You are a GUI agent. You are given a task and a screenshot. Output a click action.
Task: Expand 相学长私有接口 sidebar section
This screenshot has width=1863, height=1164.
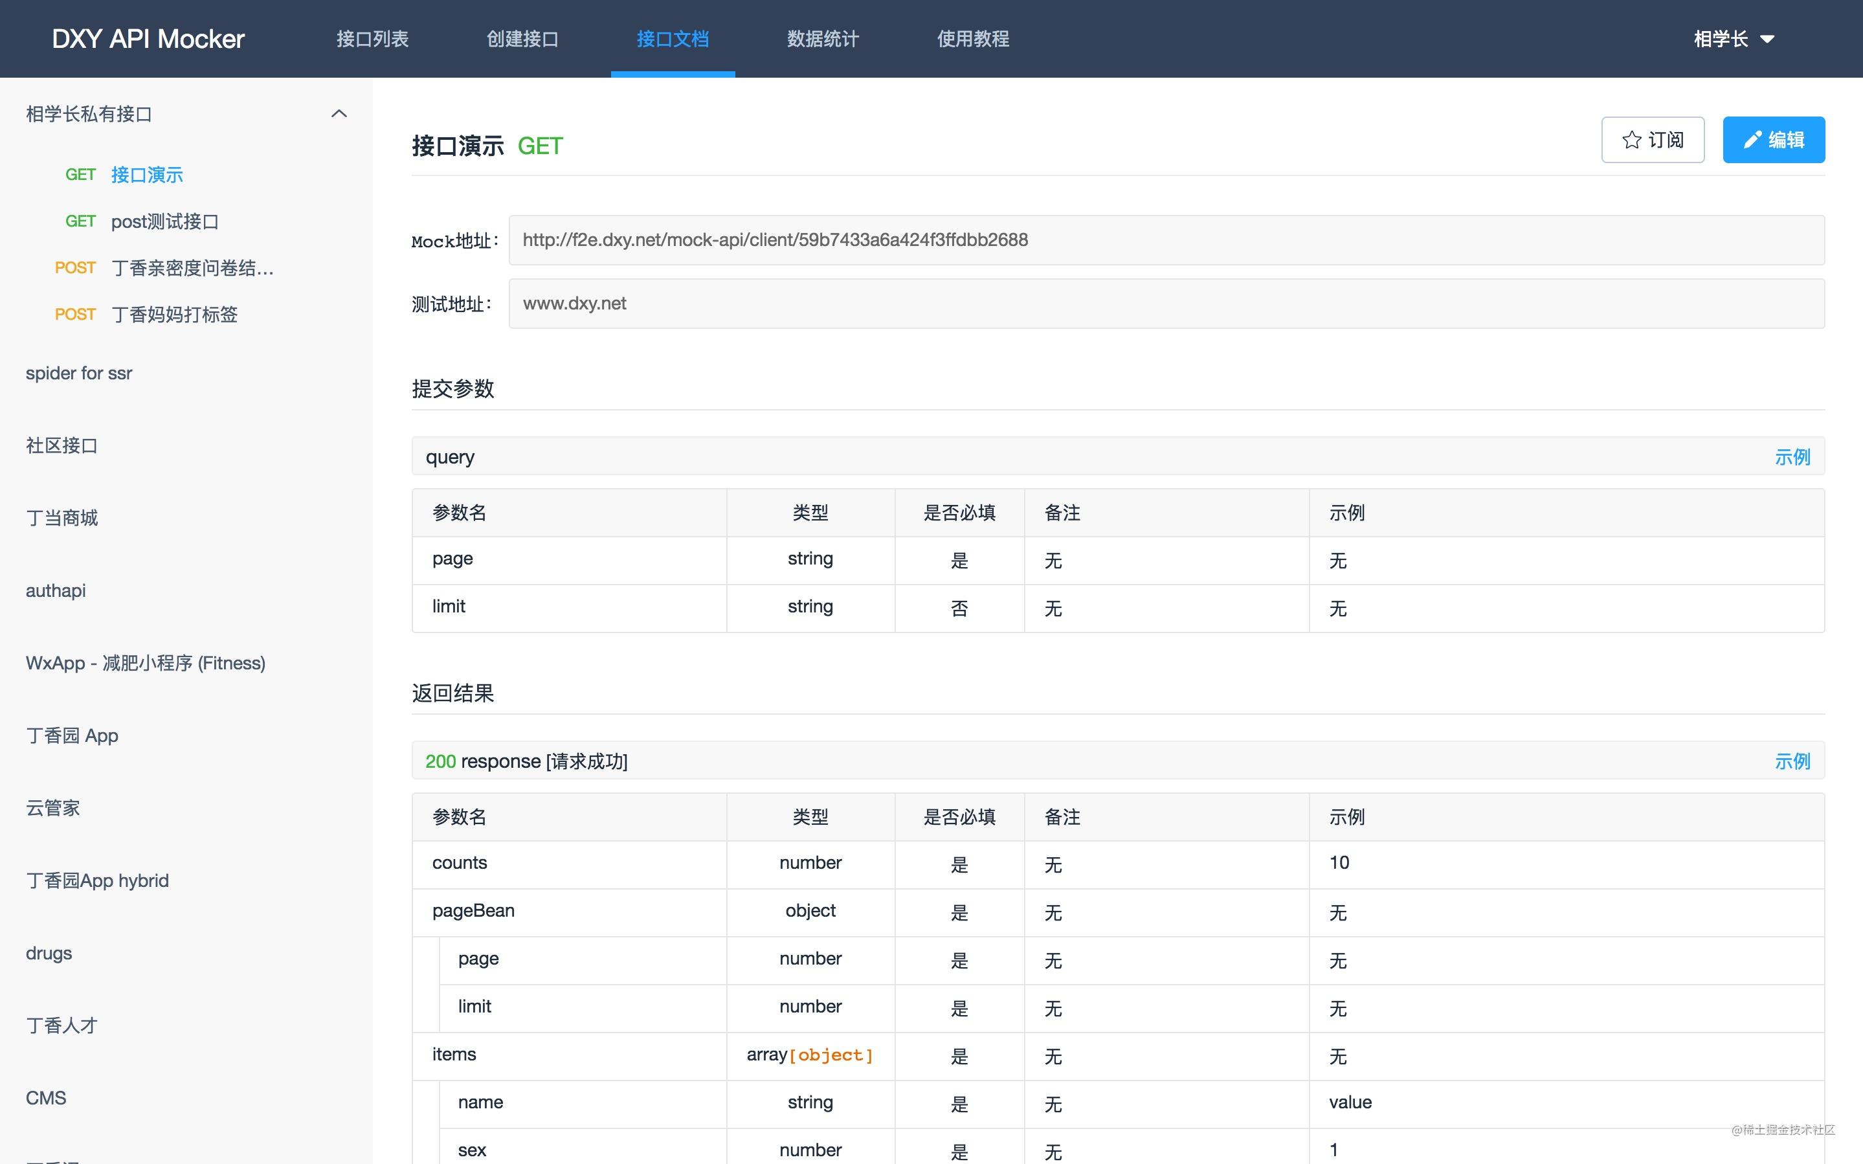pos(338,113)
